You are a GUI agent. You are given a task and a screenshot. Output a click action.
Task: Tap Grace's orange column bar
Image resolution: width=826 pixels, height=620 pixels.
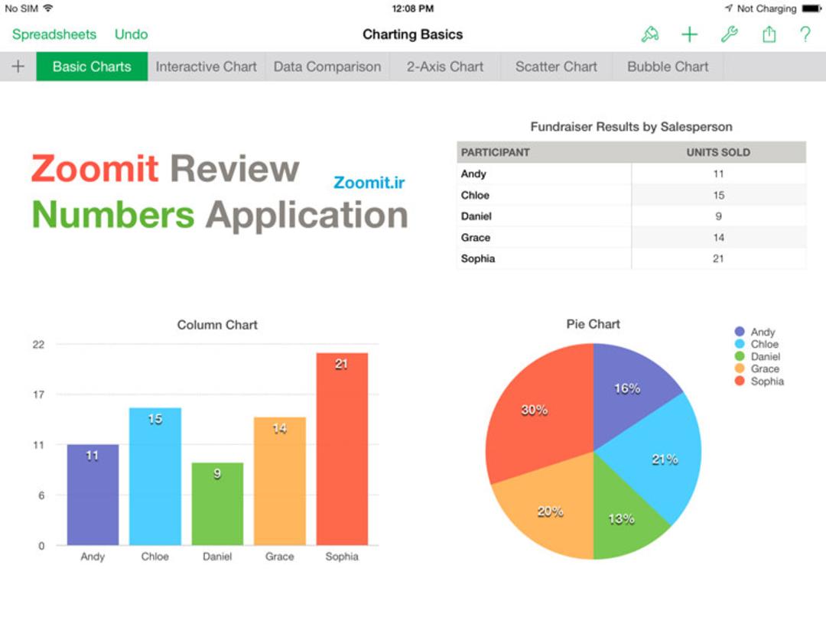pos(280,481)
